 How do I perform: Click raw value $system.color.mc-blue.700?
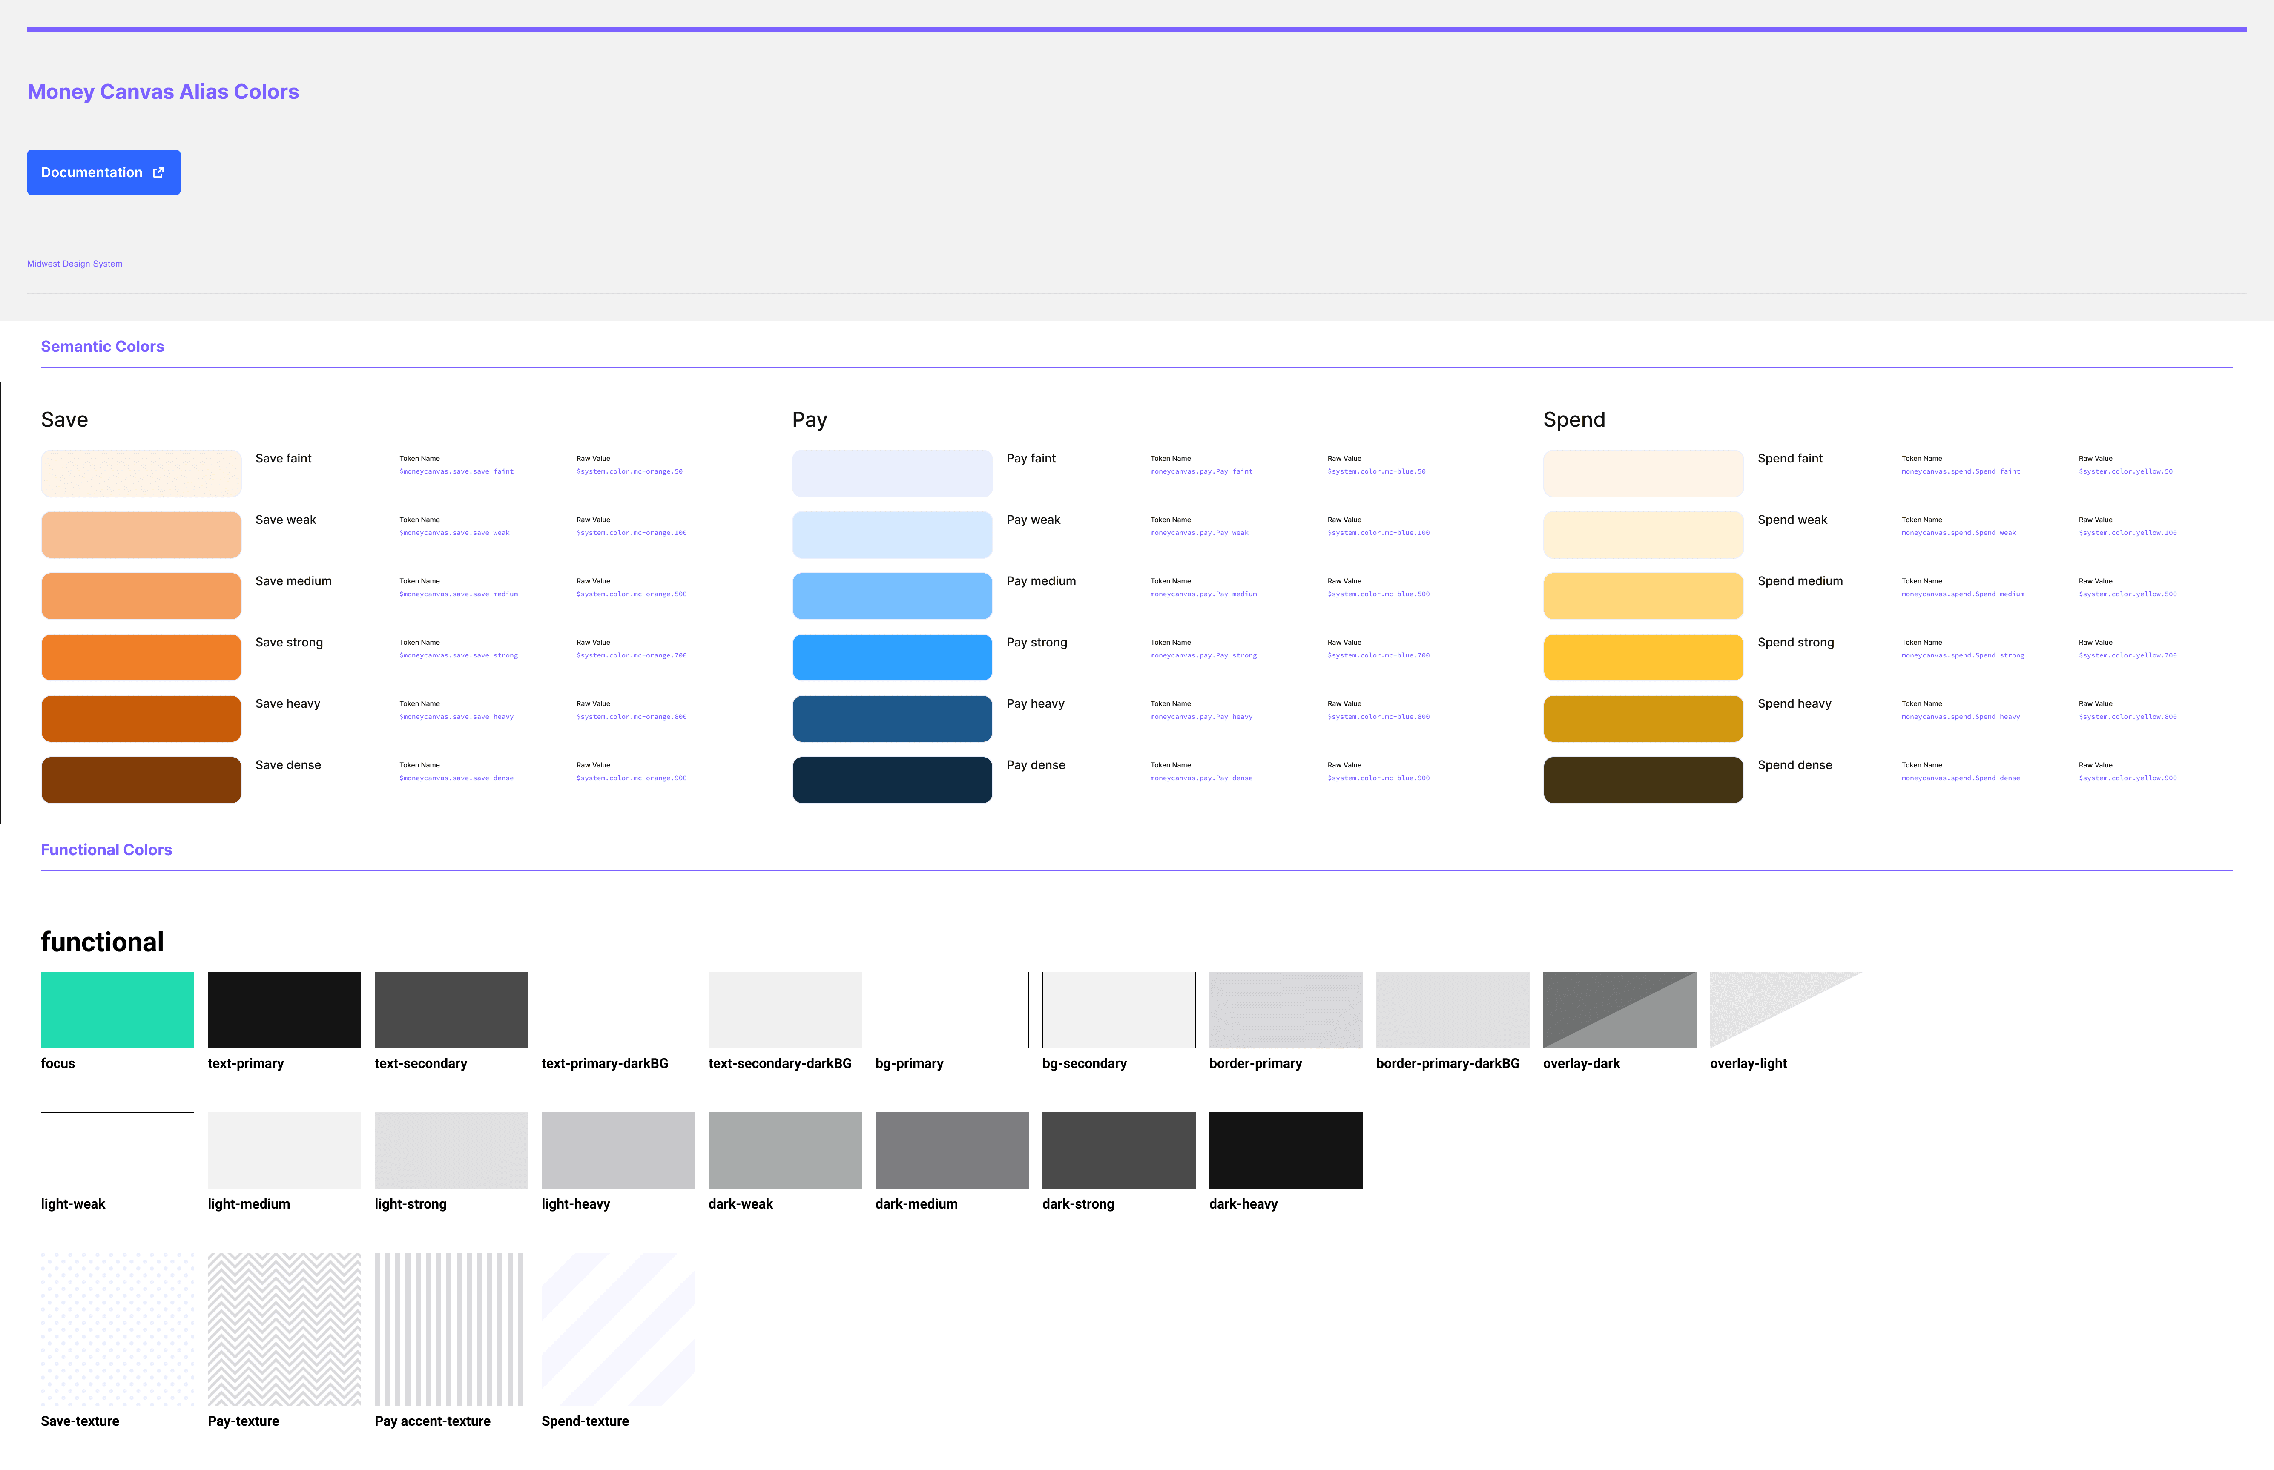[1379, 656]
